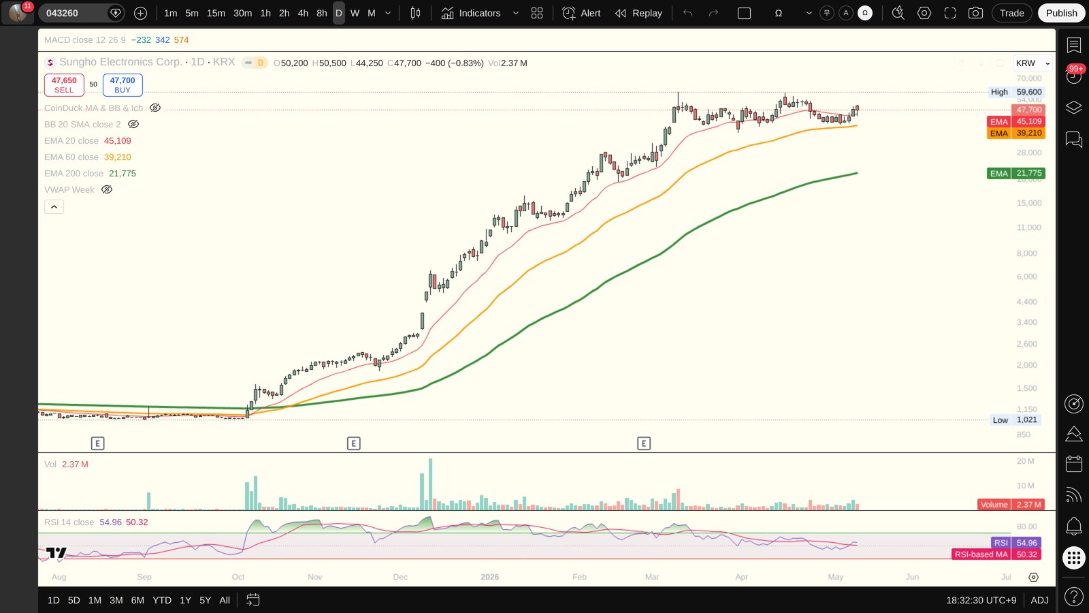Click the add symbol plus icon

pos(140,13)
